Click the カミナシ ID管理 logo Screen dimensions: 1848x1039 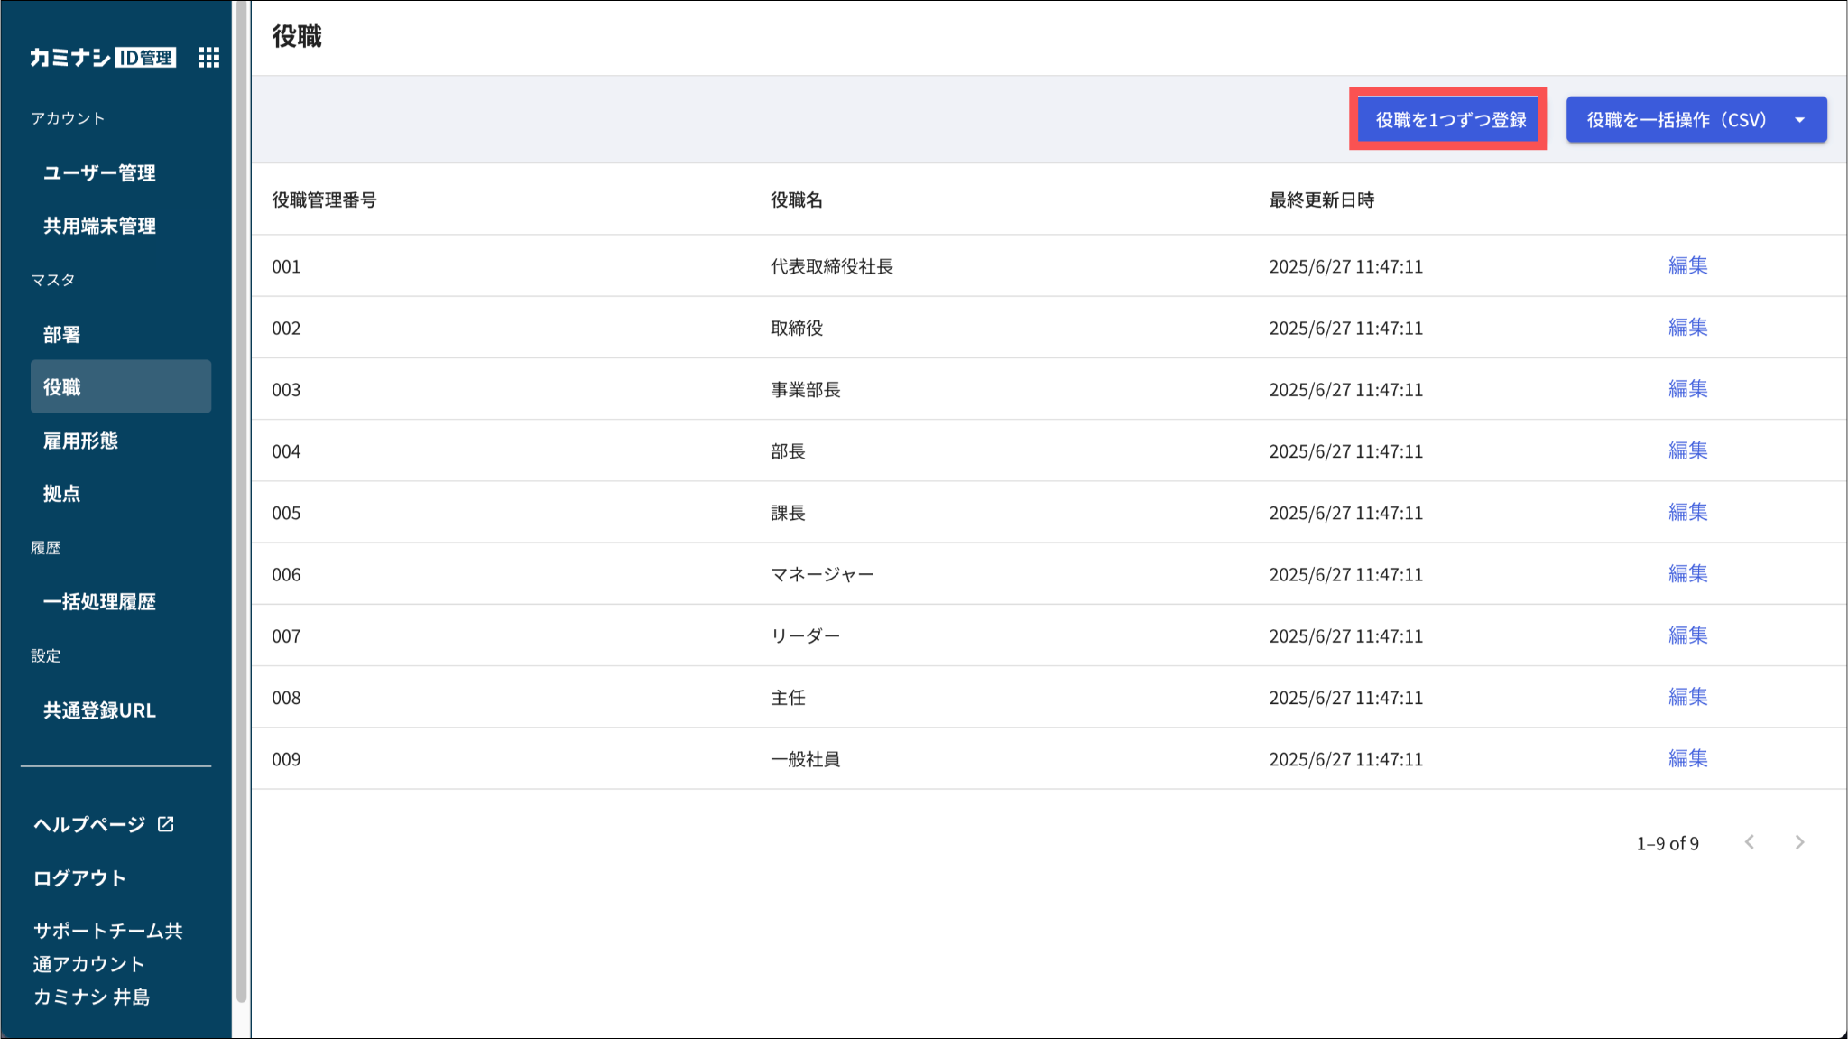[x=102, y=58]
